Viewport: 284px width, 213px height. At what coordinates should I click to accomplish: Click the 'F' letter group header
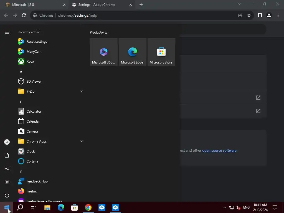click(21, 172)
